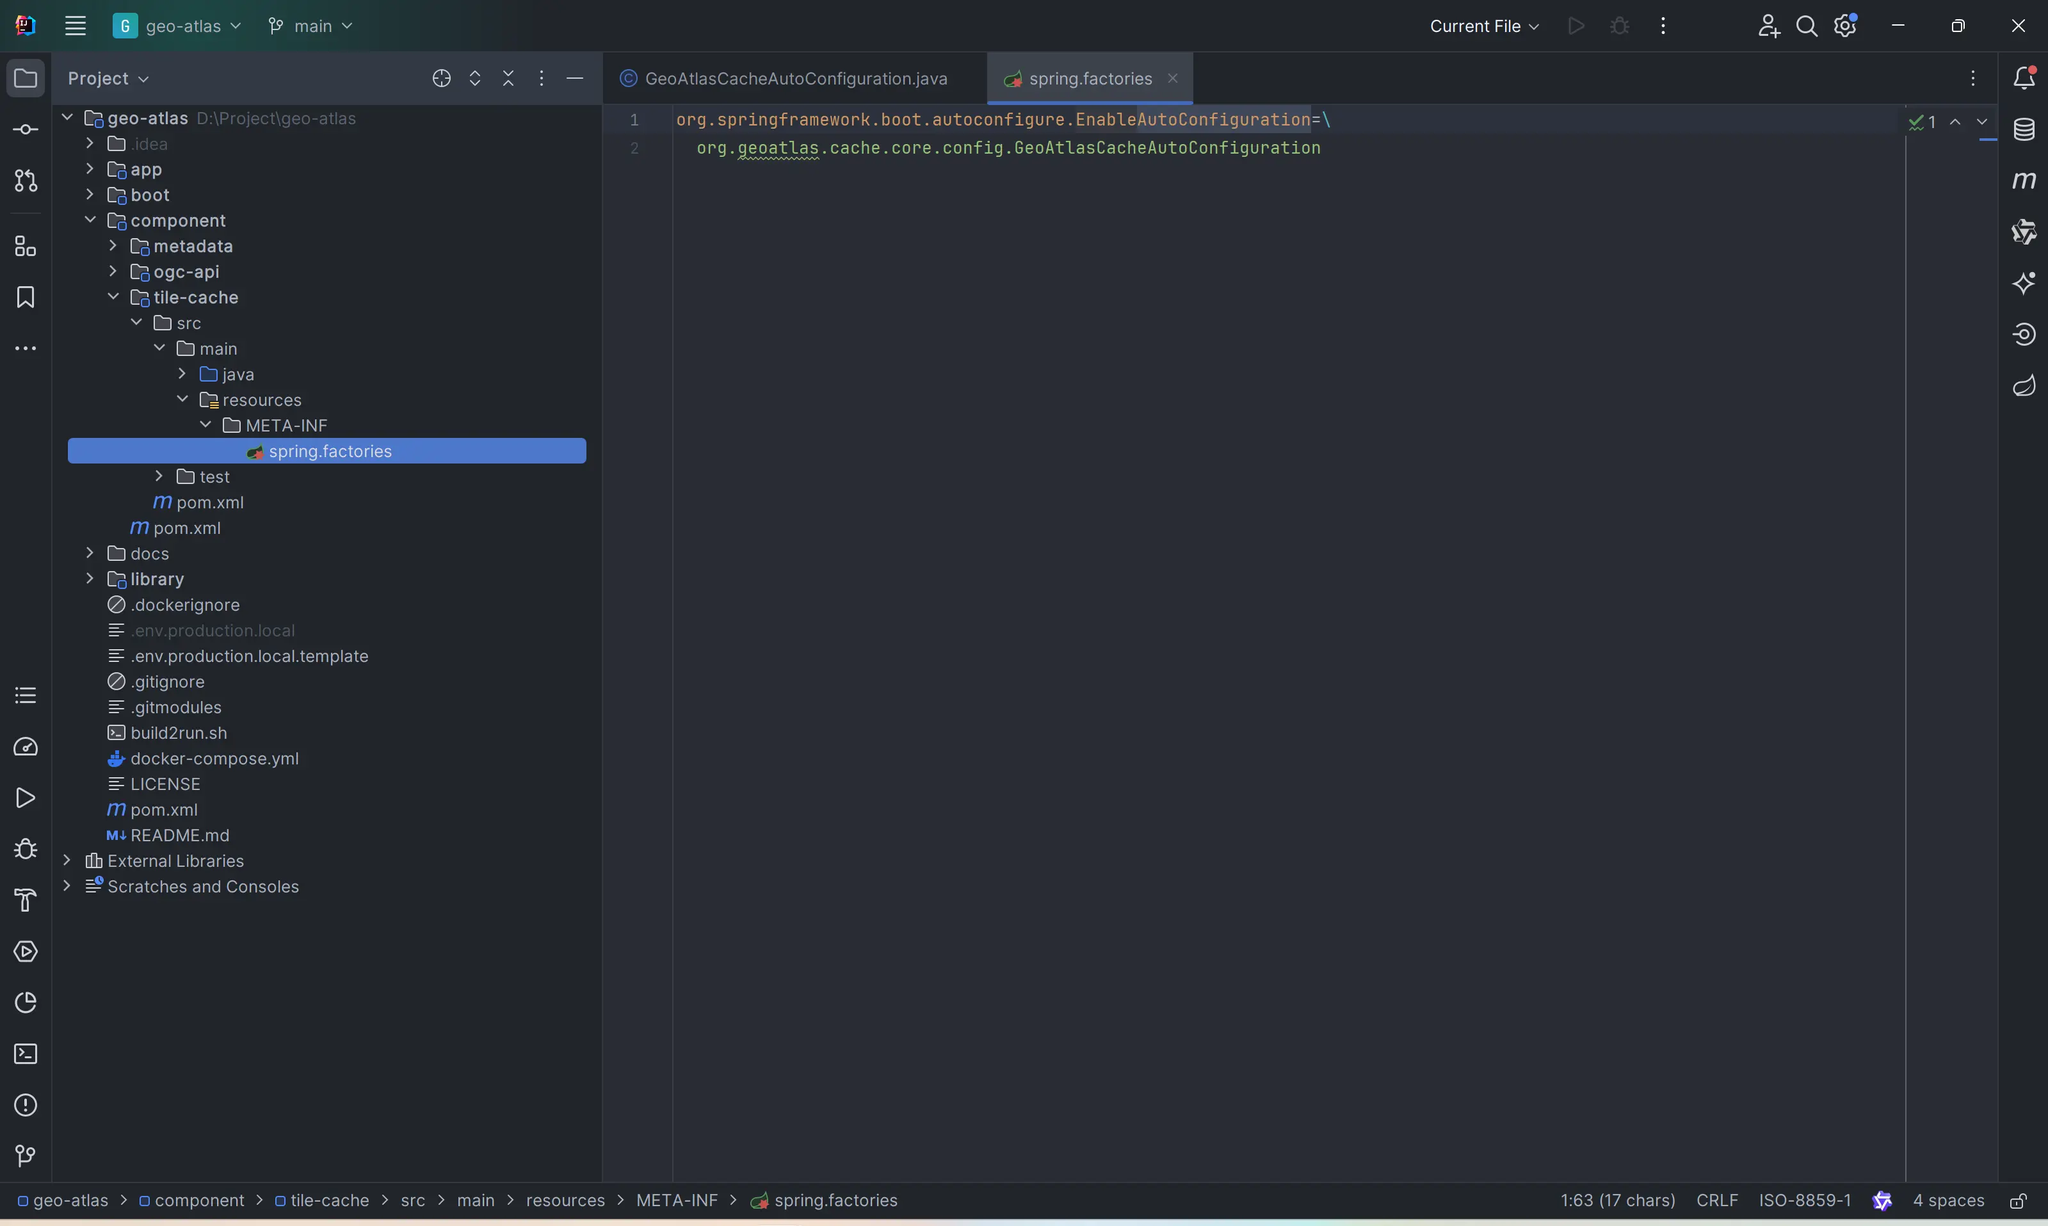Run the current file
The height and width of the screenshot is (1226, 2048).
pos(1576,26)
